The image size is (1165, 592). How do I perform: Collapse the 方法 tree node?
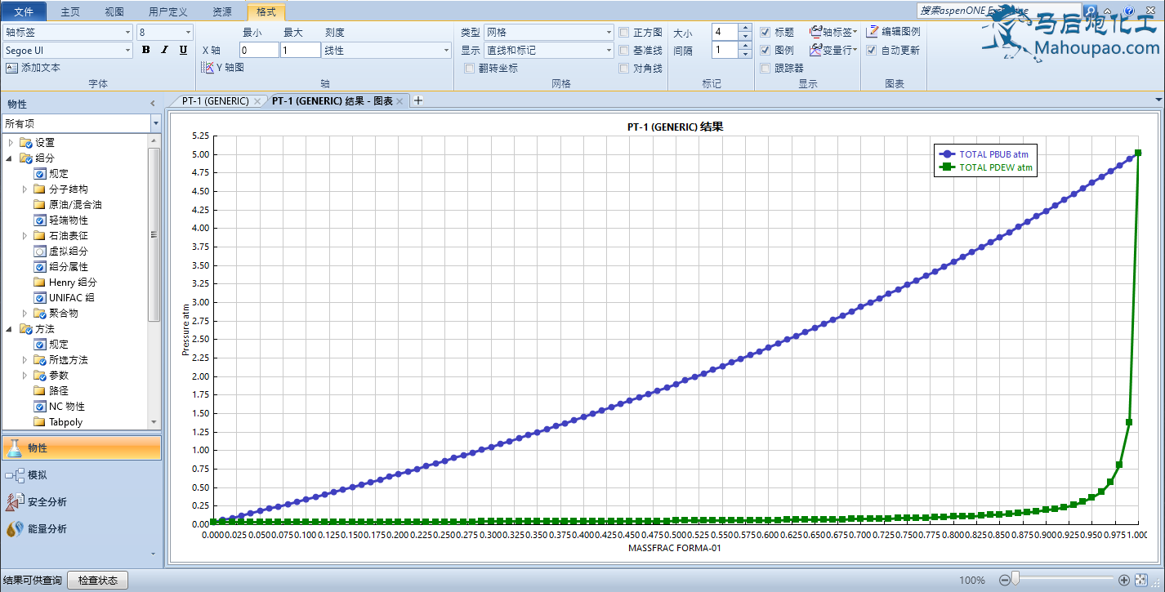point(11,329)
